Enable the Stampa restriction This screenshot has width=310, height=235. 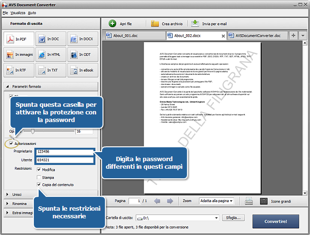pyautogui.click(x=39, y=177)
